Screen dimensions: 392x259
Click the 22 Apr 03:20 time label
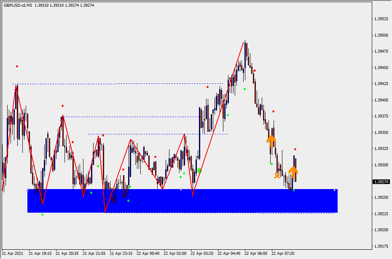[201, 254]
